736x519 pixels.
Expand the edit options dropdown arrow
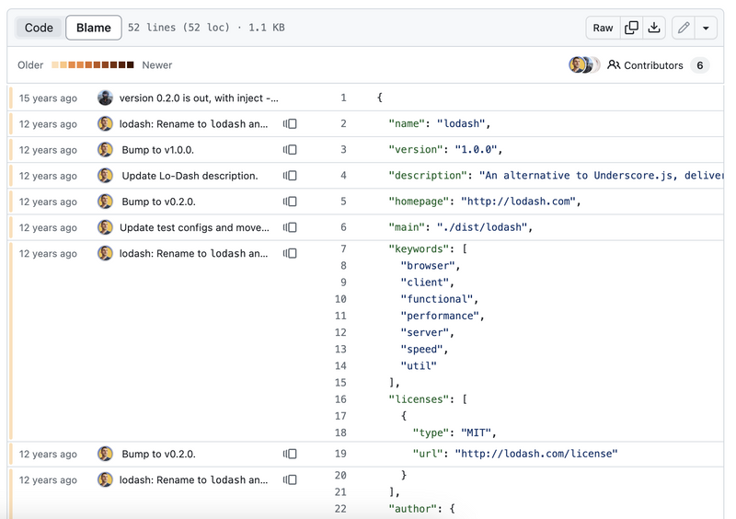(706, 28)
